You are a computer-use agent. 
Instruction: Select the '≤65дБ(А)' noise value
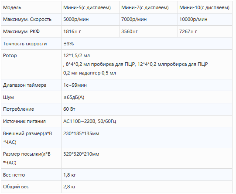74,97
